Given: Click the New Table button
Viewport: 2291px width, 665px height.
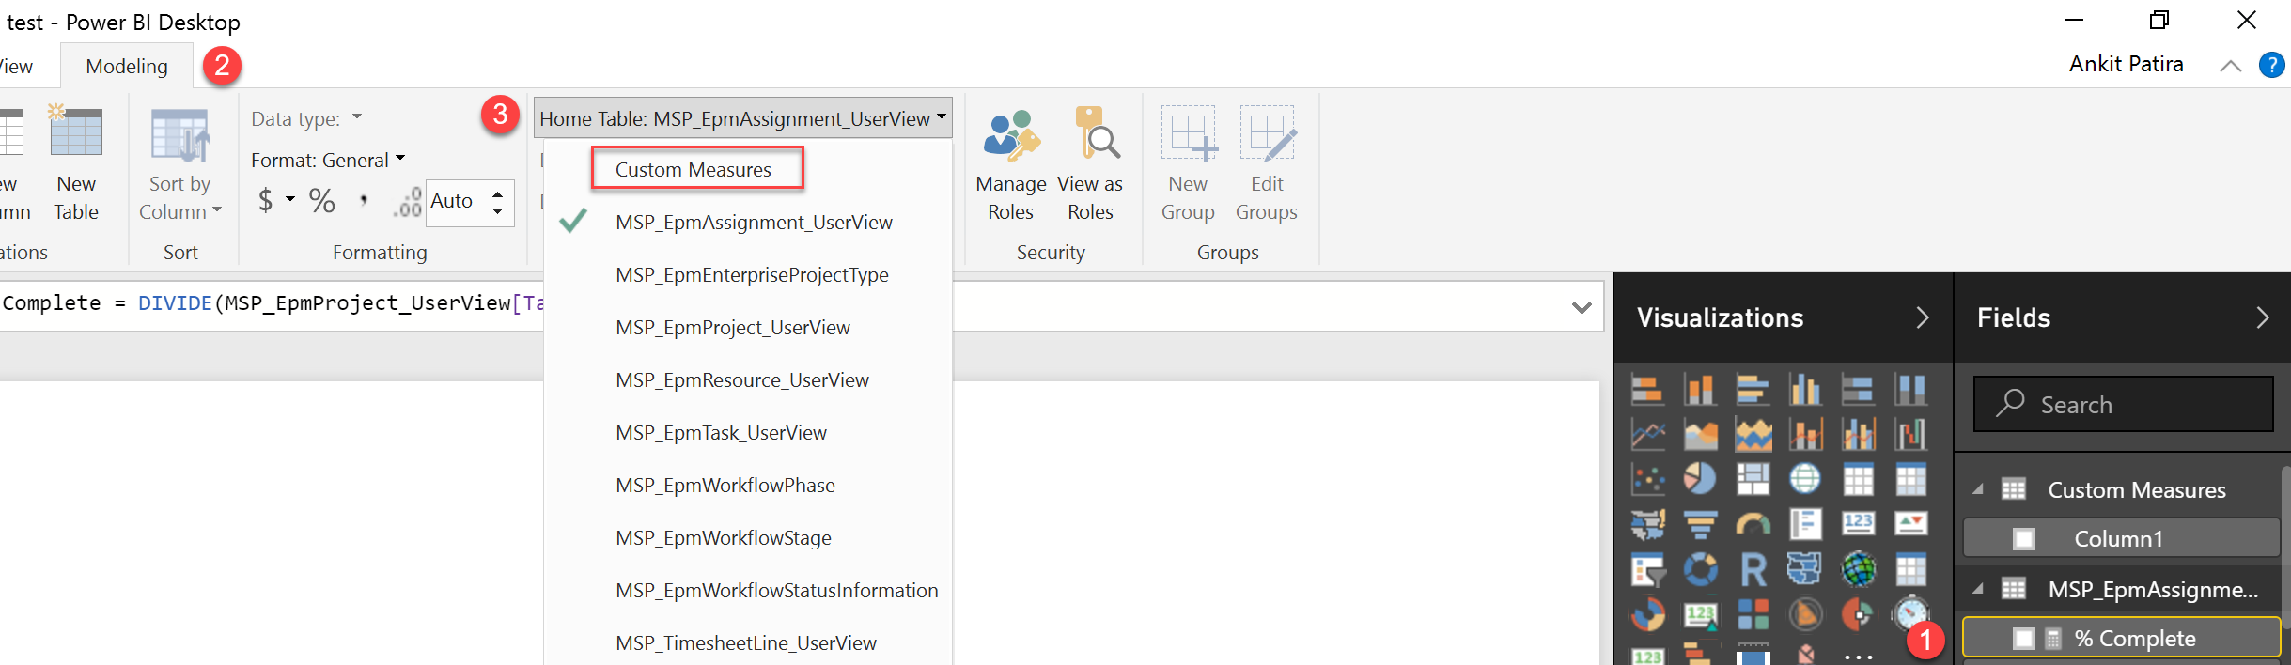Looking at the screenshot, I should pos(76,164).
